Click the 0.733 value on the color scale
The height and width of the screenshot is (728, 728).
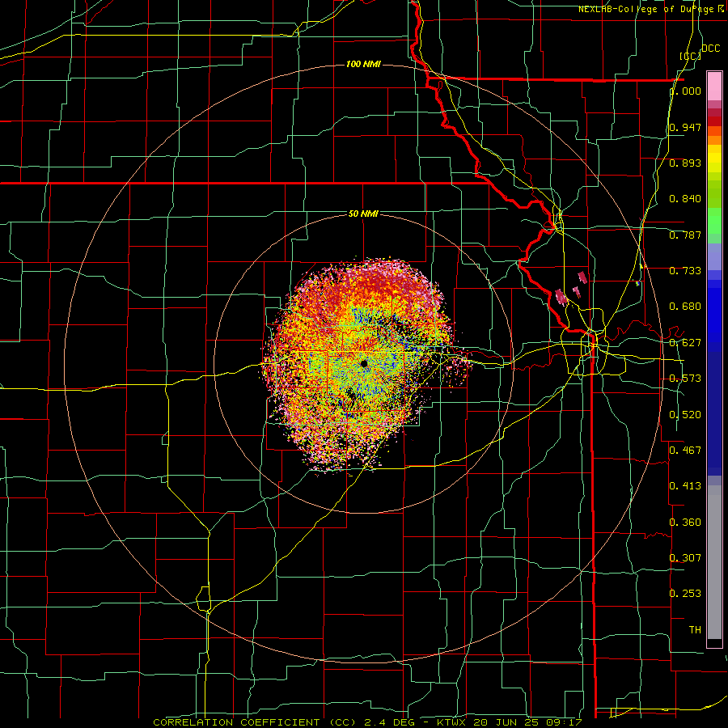[x=685, y=271]
